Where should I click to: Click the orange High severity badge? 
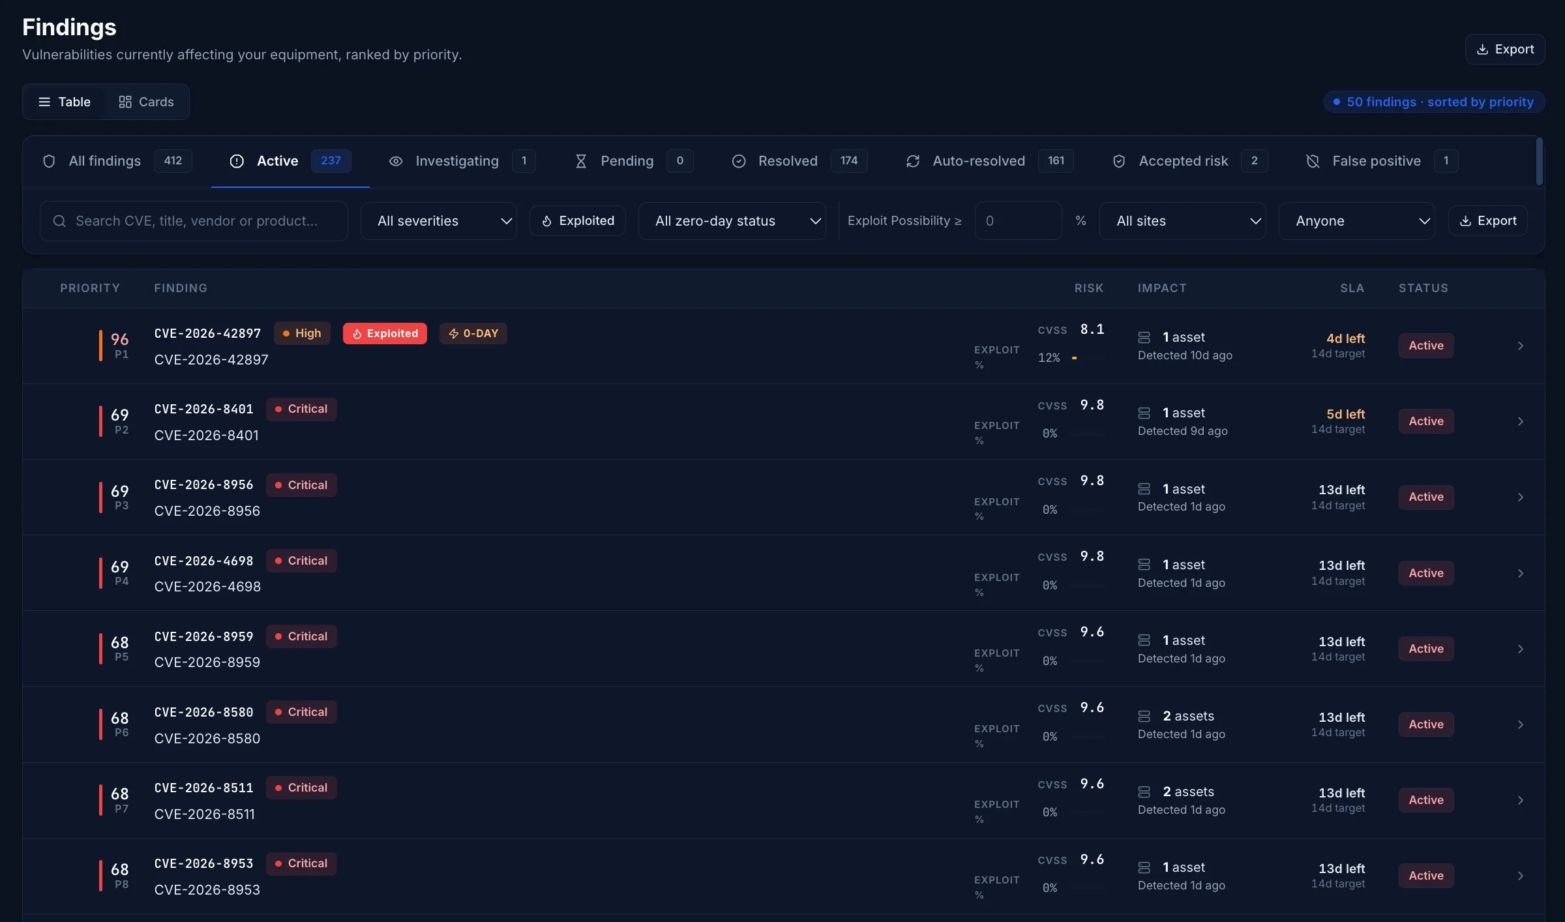tap(302, 333)
